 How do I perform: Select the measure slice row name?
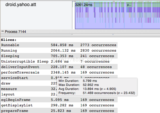click(x=9, y=89)
